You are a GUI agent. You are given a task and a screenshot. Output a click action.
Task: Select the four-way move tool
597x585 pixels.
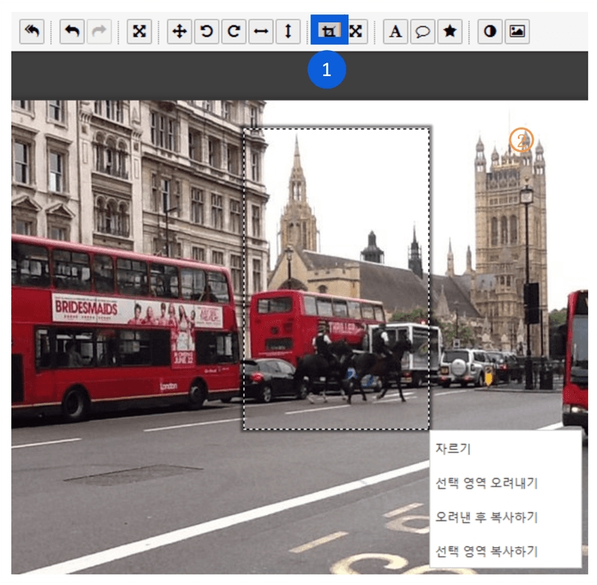pyautogui.click(x=179, y=31)
